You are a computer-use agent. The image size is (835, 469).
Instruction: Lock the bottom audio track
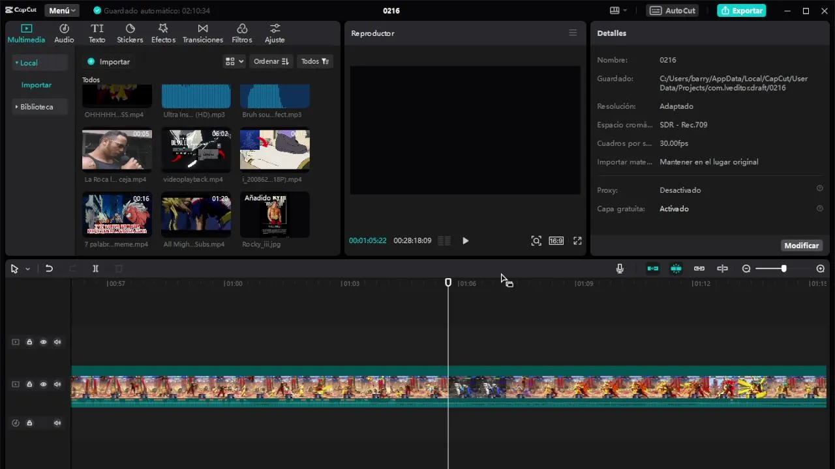(x=29, y=423)
